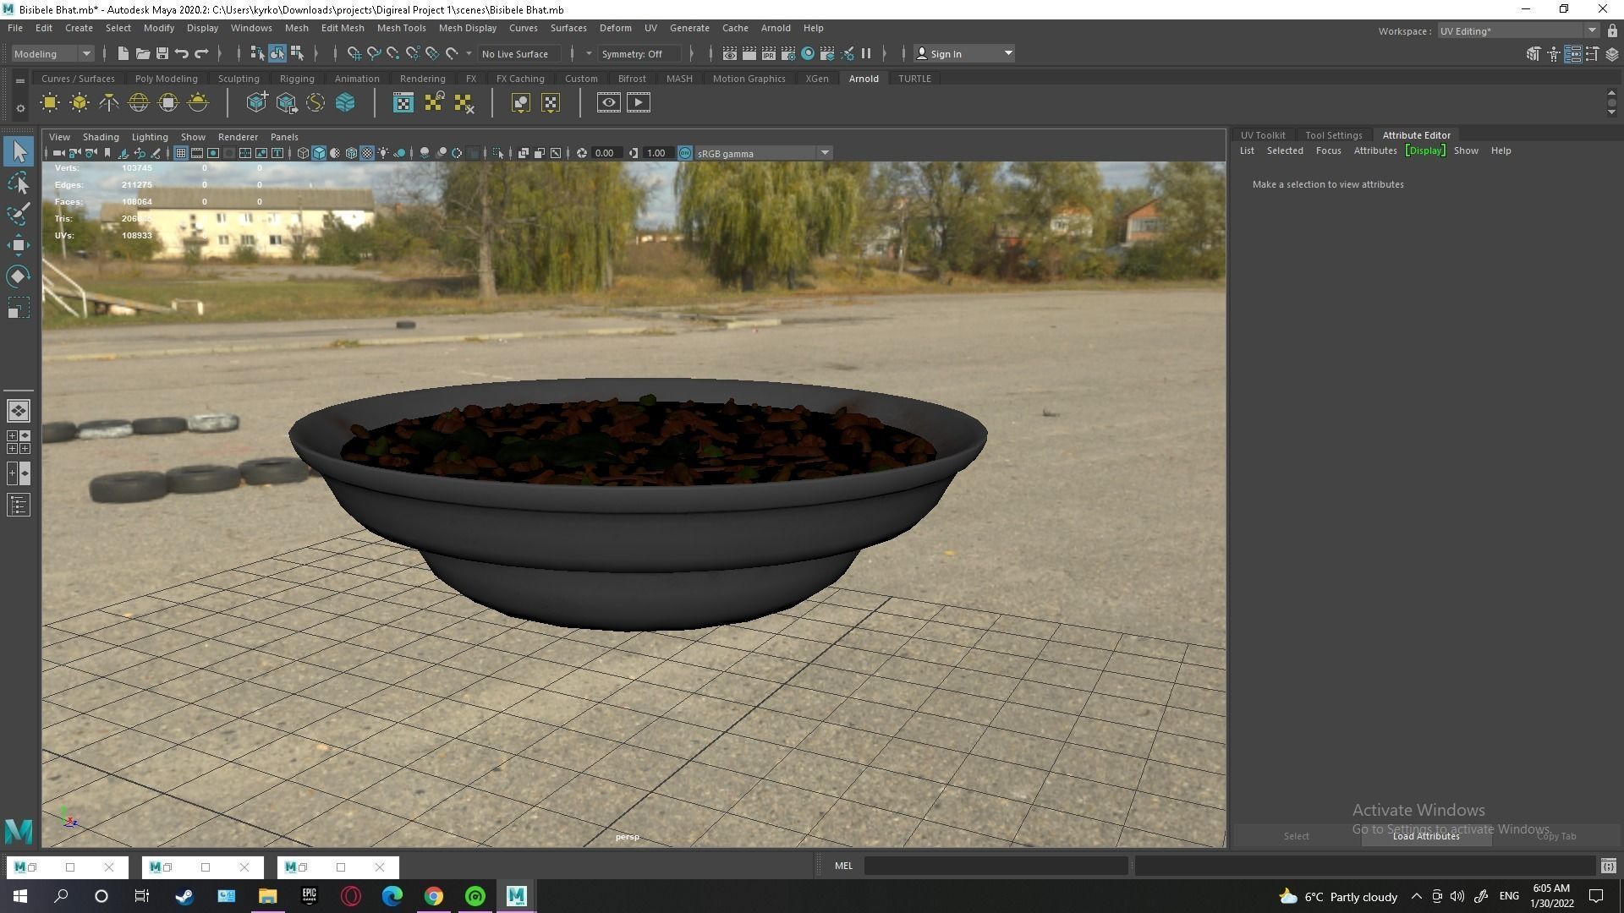Click the Sign In button
Screen dimensions: 1624x913
[946, 53]
